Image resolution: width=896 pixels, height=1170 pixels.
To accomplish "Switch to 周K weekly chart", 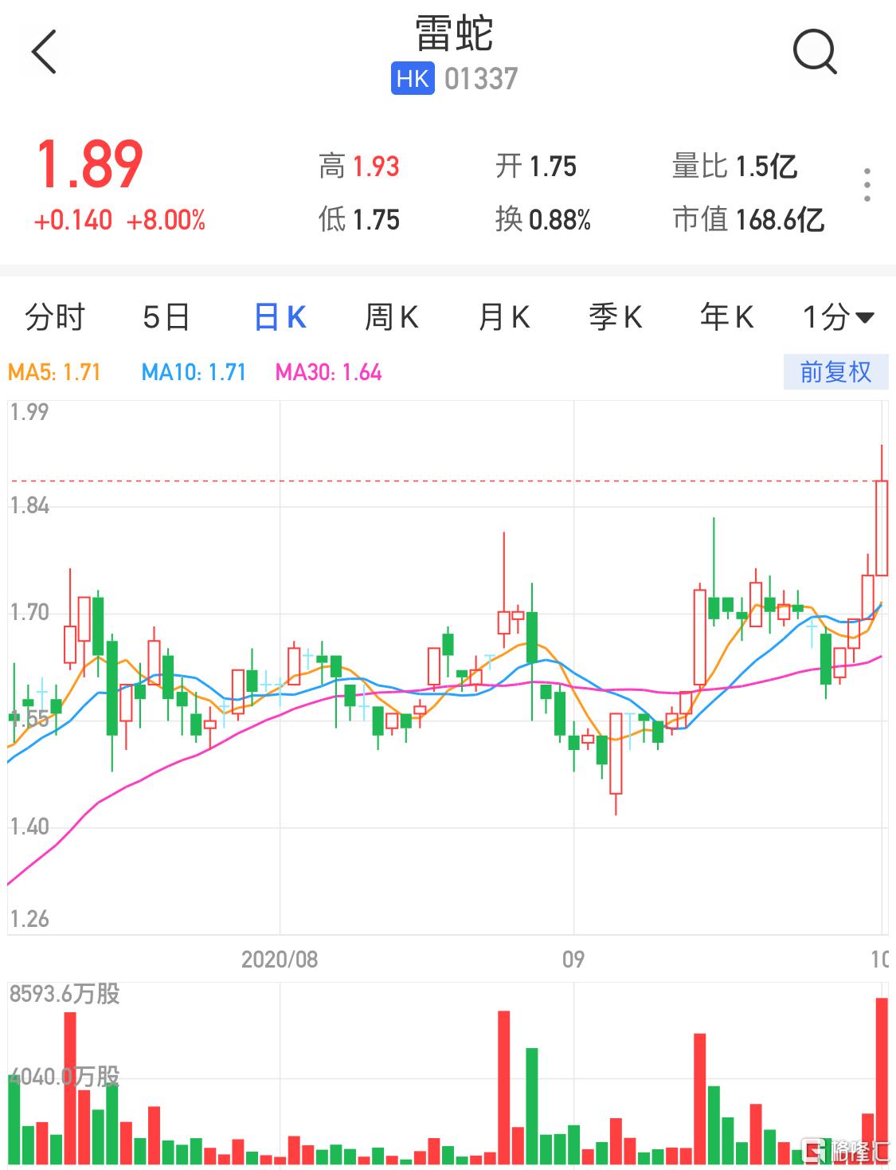I will [x=391, y=317].
